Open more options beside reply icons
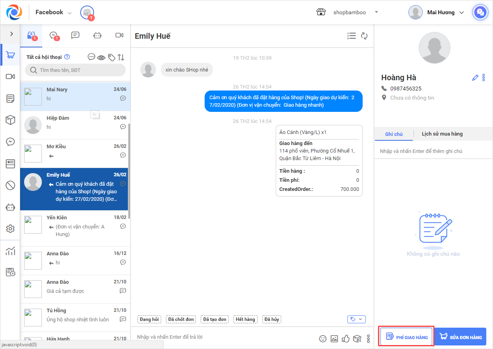The image size is (493, 349). click(x=368, y=339)
